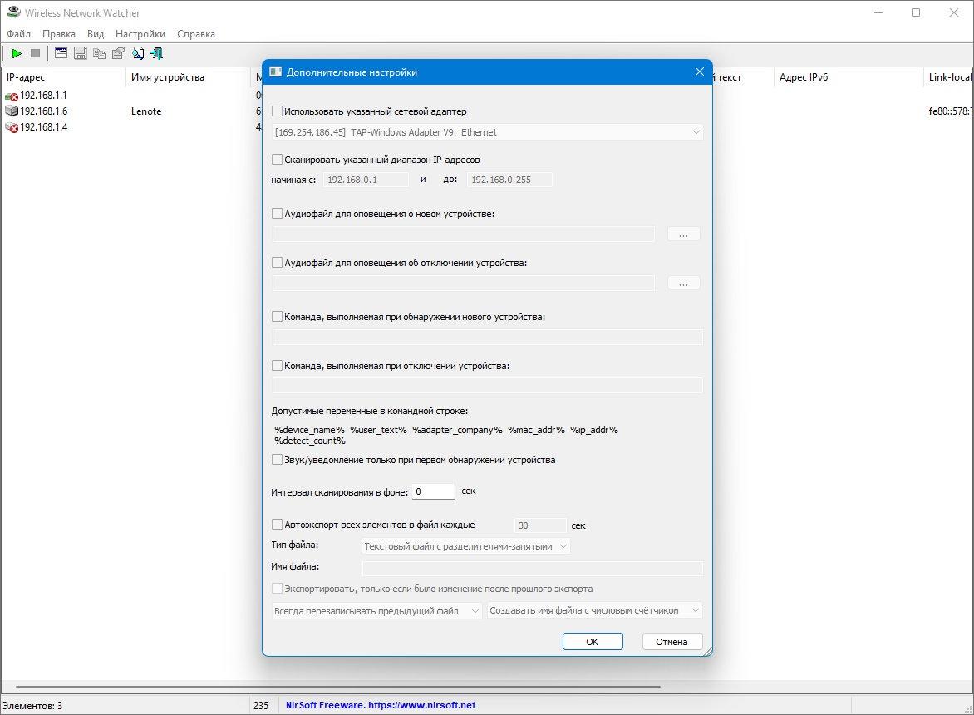Click the floppy disk save icon
Viewport: 974px width, 715px height.
click(80, 53)
